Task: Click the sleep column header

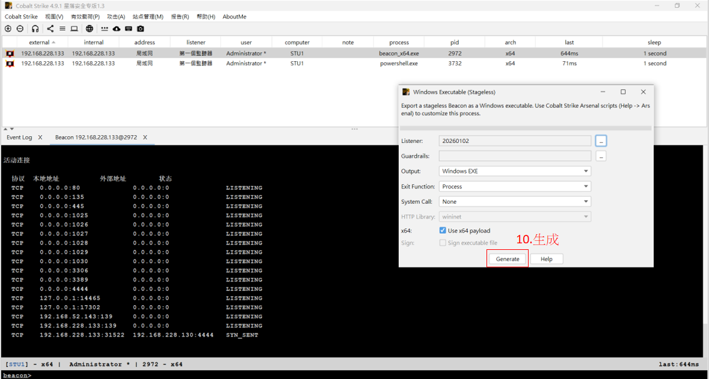Action: 654,43
